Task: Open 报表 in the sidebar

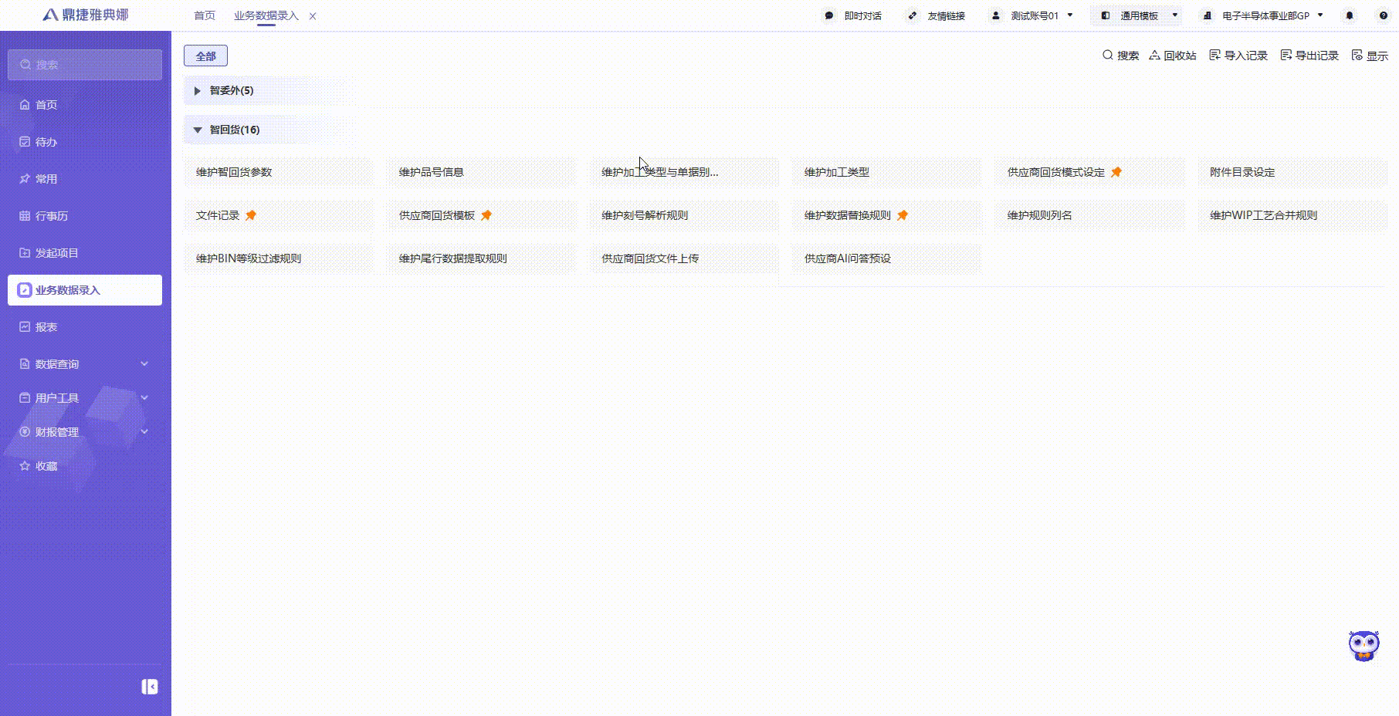Action: (x=46, y=326)
